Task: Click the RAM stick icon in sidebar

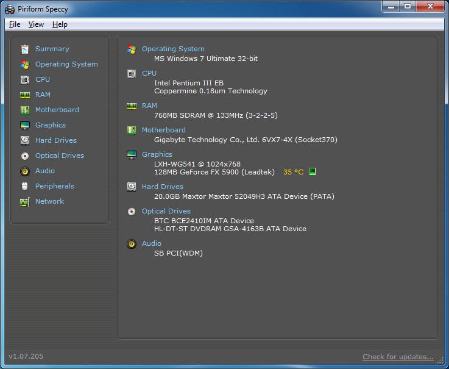Action: [25, 95]
